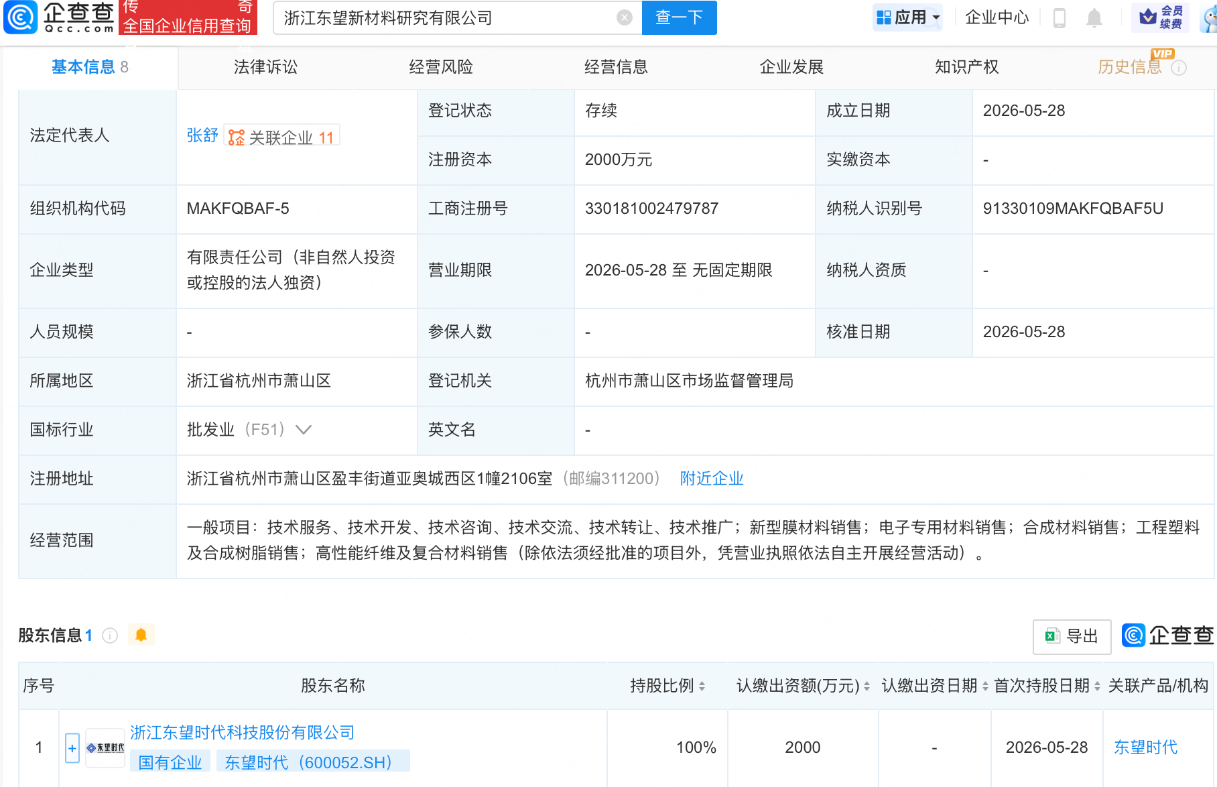Export shareholder list with 导出 button
The width and height of the screenshot is (1217, 787).
1072,636
